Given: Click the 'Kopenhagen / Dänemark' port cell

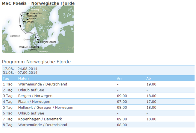Looking at the screenshot, I should 40,119.
